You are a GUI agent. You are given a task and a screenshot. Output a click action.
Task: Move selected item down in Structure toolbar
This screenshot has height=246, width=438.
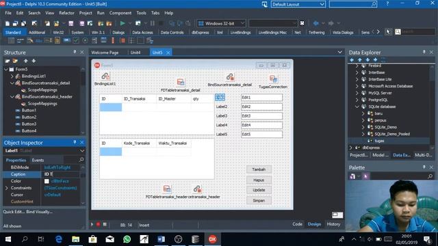click(34, 61)
